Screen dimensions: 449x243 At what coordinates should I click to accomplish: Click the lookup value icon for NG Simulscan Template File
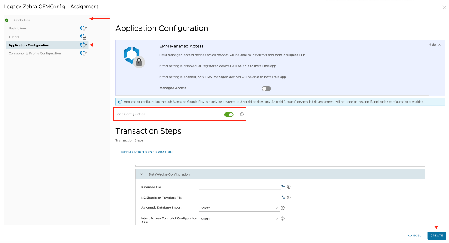283,197
